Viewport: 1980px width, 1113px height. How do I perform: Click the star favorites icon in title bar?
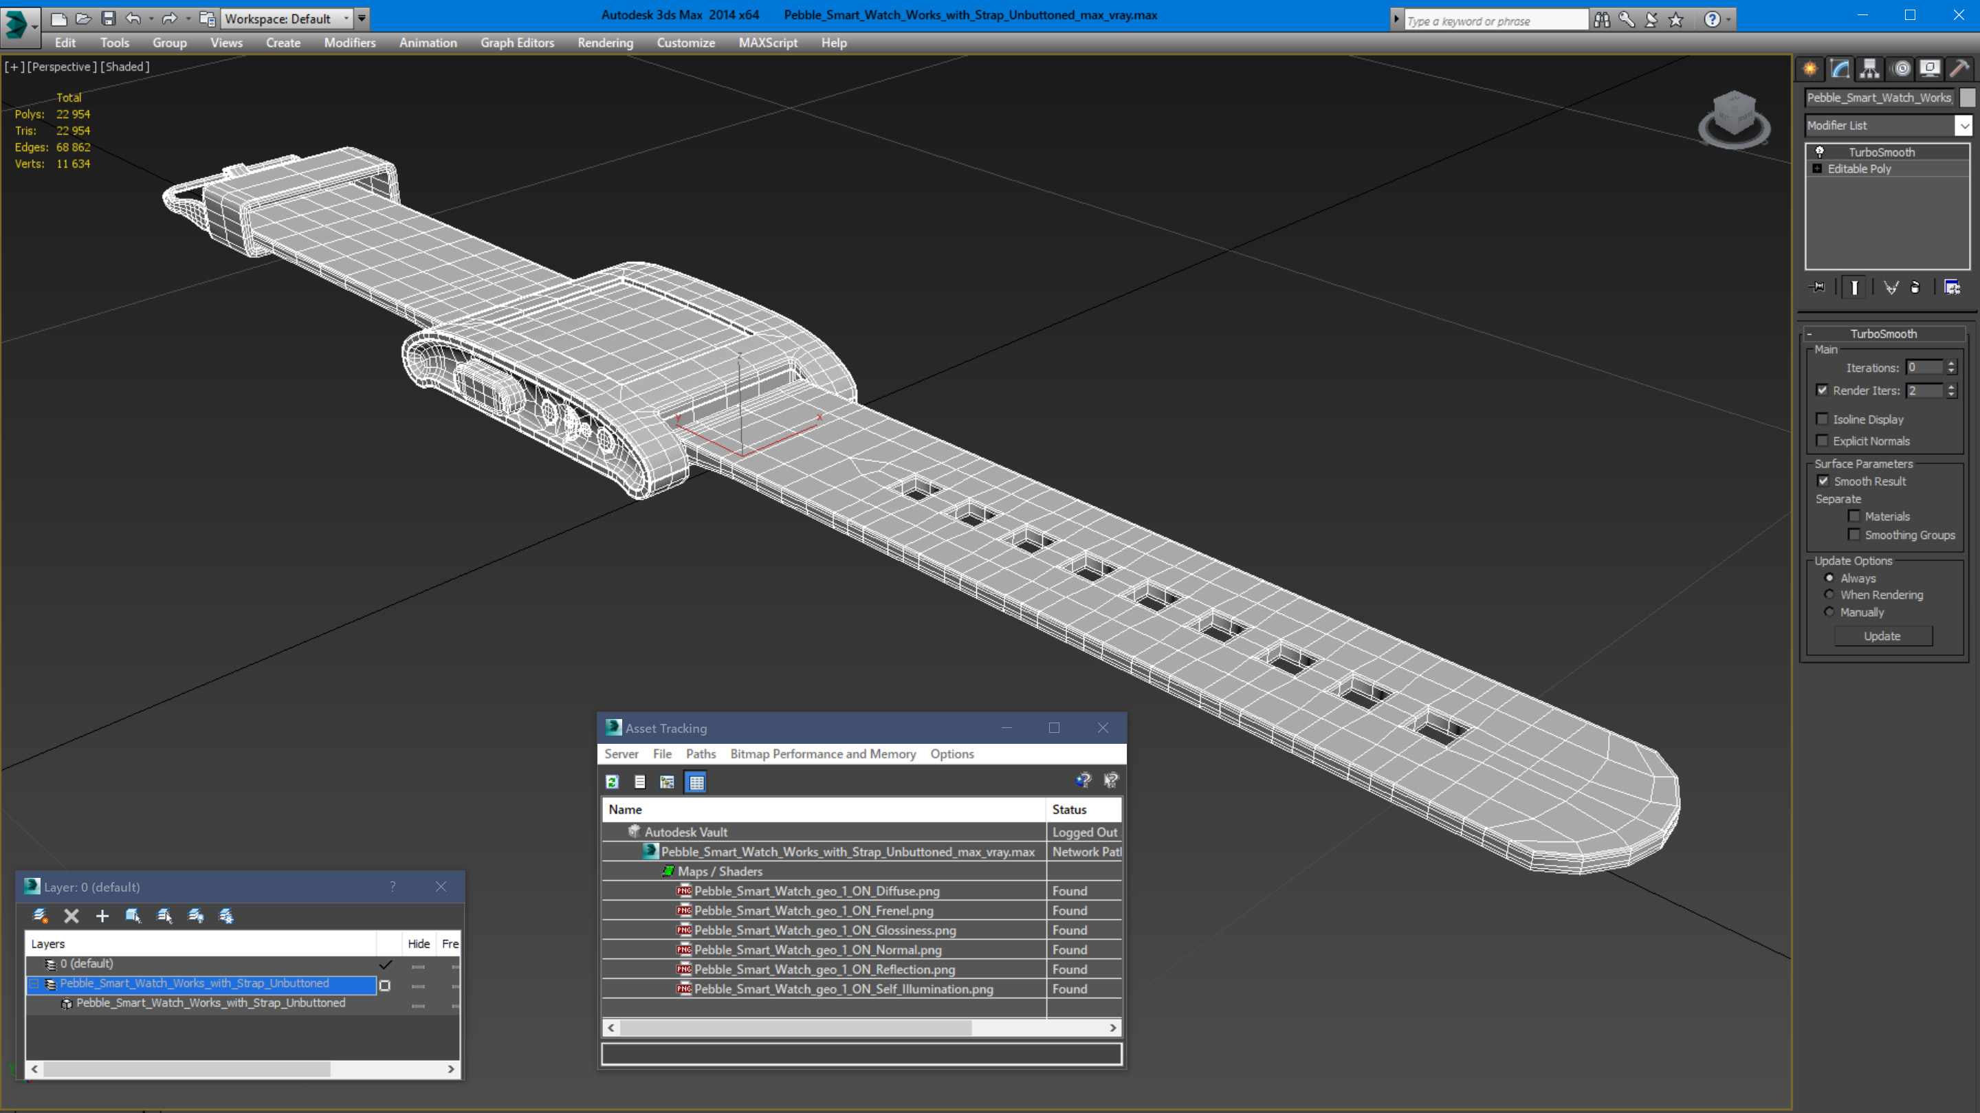pyautogui.click(x=1676, y=20)
